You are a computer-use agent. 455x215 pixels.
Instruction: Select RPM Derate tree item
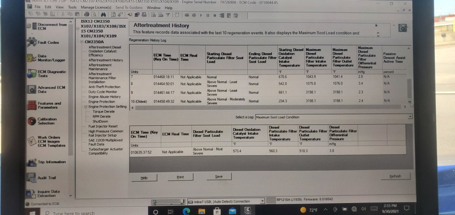click(101, 117)
